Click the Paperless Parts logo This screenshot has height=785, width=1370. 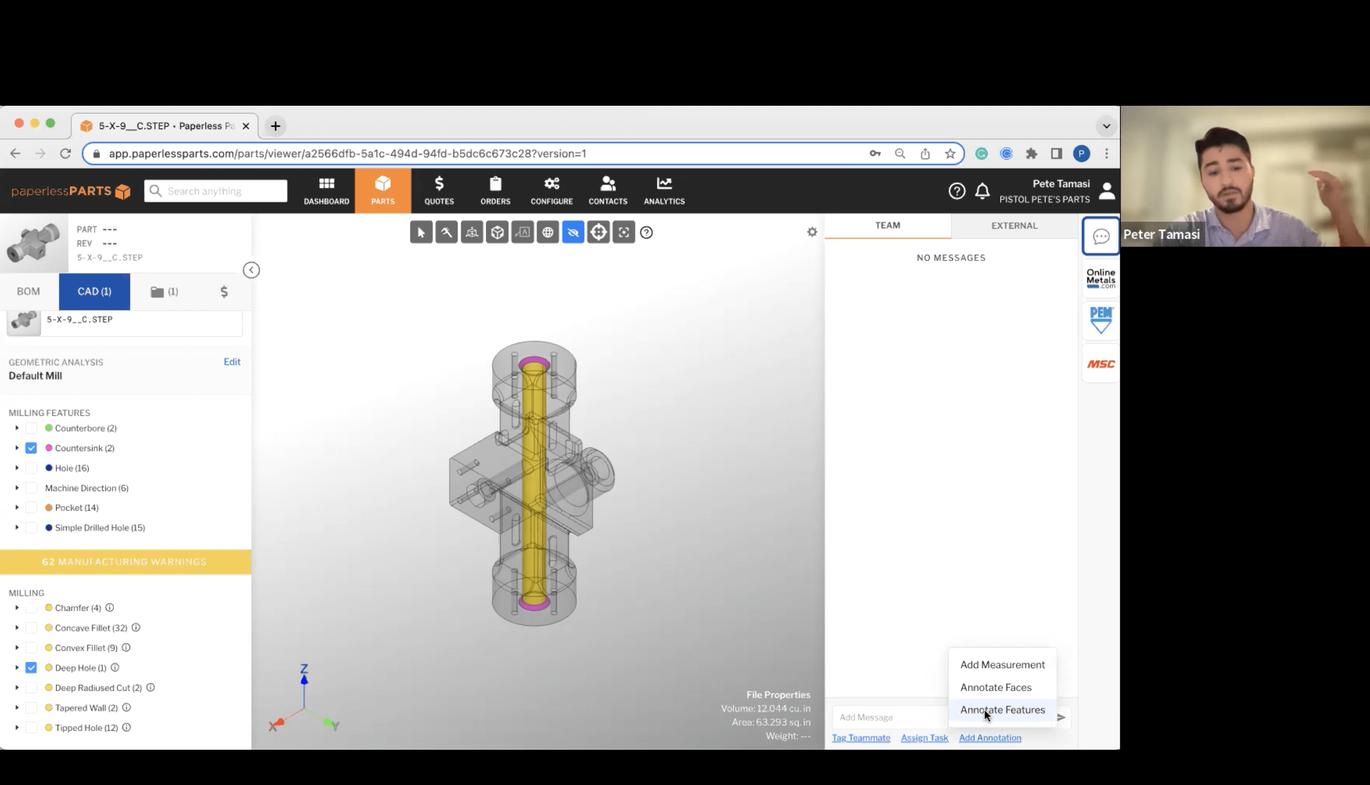click(x=71, y=191)
